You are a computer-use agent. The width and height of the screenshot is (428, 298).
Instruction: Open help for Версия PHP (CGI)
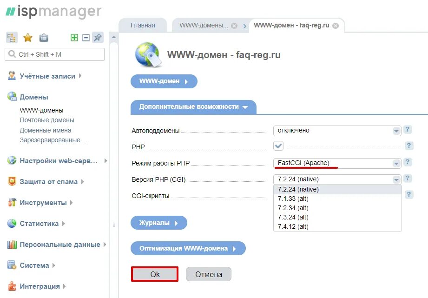(x=408, y=179)
